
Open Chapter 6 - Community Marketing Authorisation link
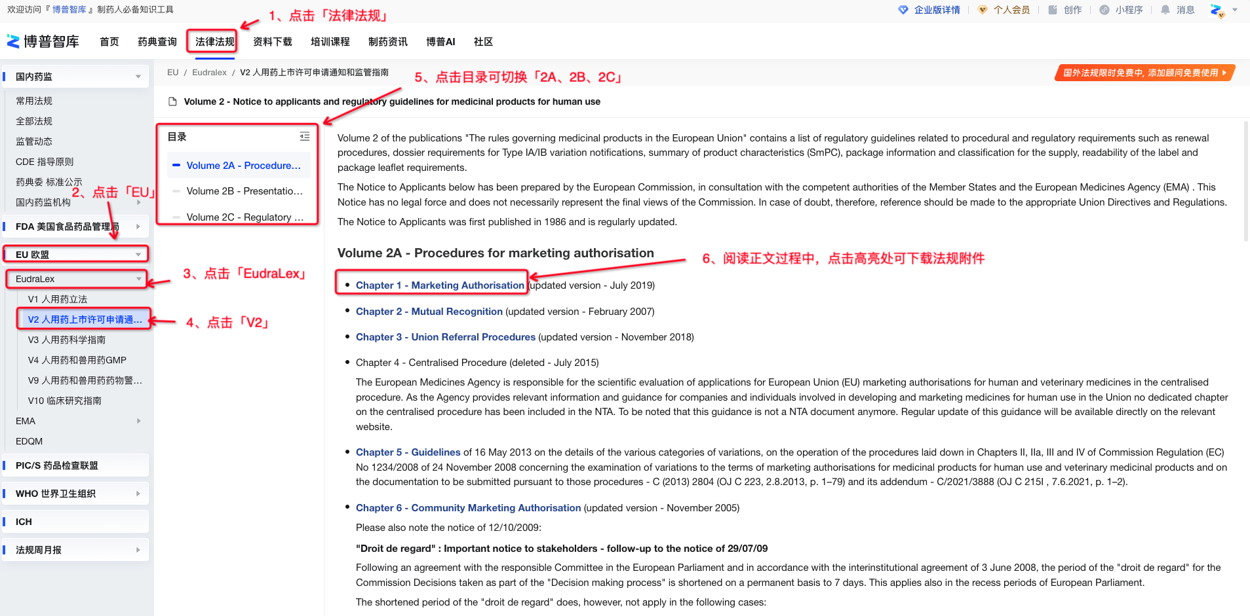tap(469, 508)
